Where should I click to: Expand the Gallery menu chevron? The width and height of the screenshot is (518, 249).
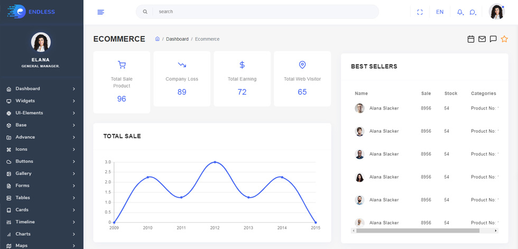tap(73, 174)
